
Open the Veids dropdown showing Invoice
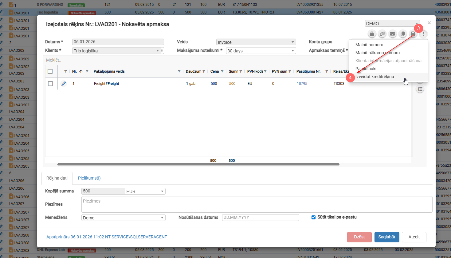[x=256, y=42]
